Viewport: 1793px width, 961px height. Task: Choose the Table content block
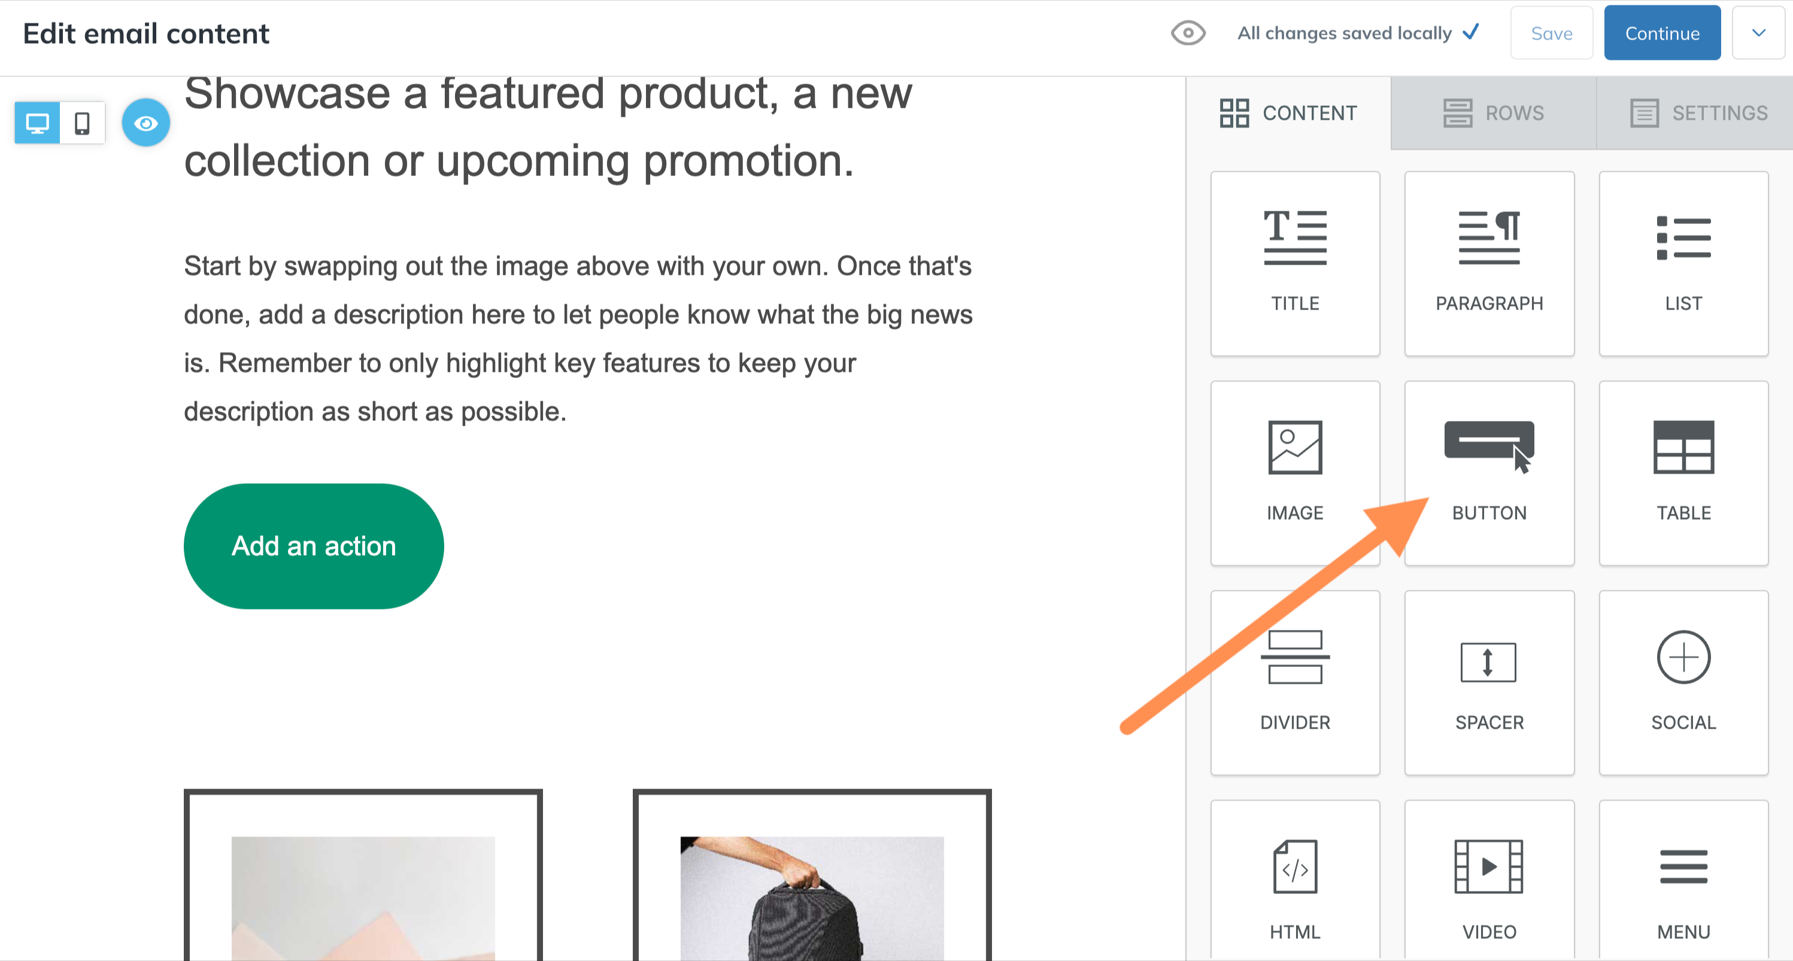tap(1683, 473)
